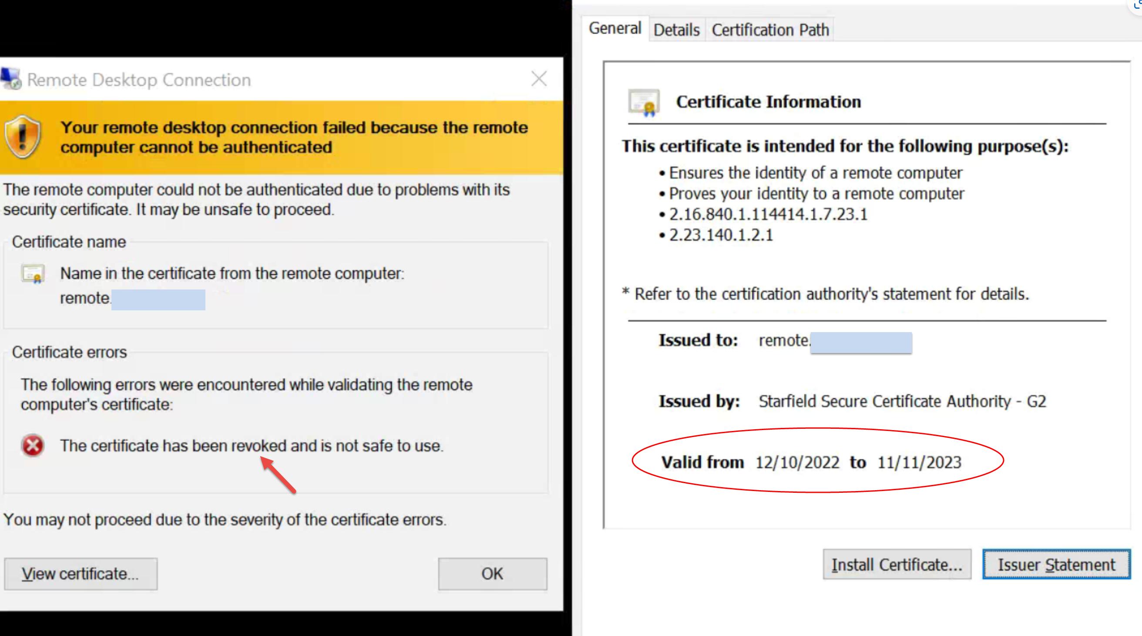This screenshot has width=1142, height=636.
Task: Click the 2.23.140.1.2.1 purpose entry
Action: 721,235
